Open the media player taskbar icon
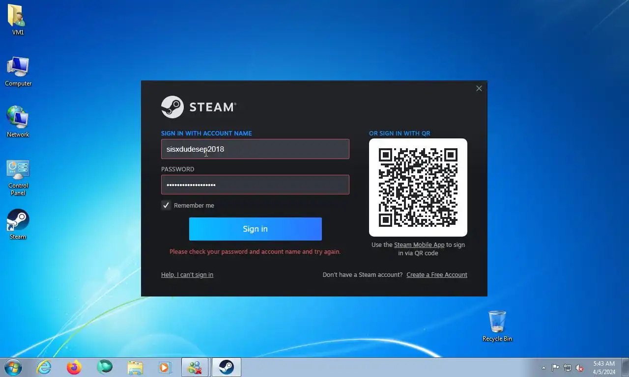 [165, 367]
